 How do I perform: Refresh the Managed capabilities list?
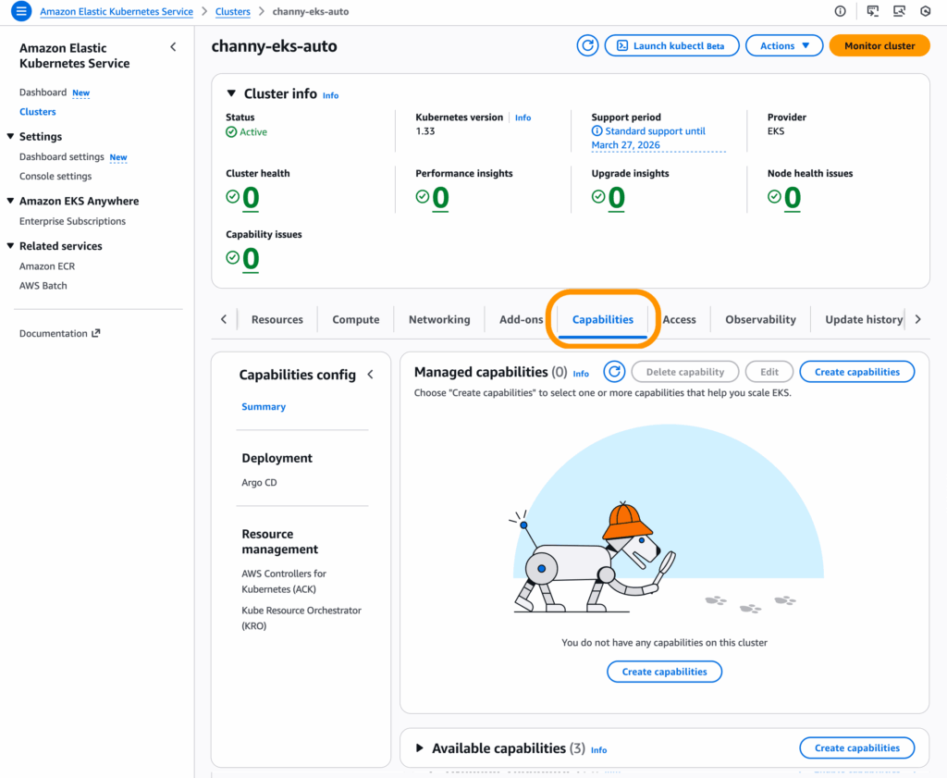pos(614,371)
